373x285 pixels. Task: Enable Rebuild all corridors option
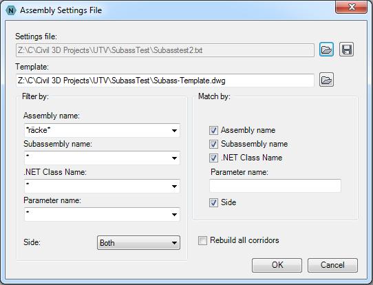[202, 240]
